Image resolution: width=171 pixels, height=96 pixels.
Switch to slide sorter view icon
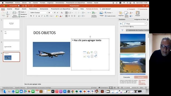click(115, 88)
